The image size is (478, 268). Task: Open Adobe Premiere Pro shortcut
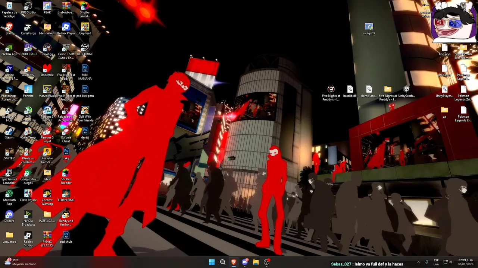pyautogui.click(x=9, y=72)
